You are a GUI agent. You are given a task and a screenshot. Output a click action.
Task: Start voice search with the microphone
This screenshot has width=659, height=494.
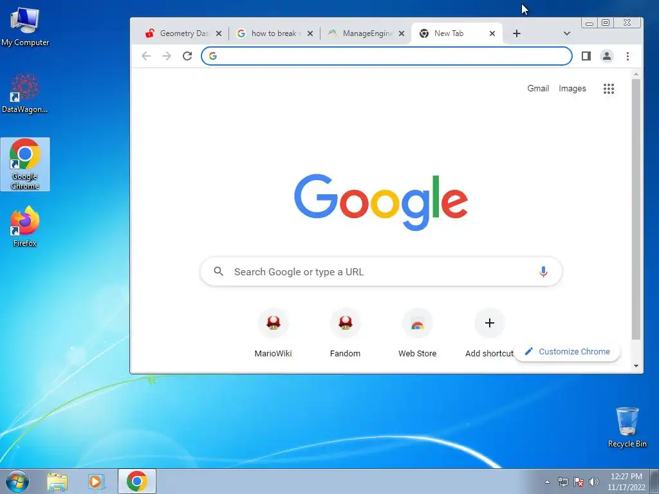(543, 272)
